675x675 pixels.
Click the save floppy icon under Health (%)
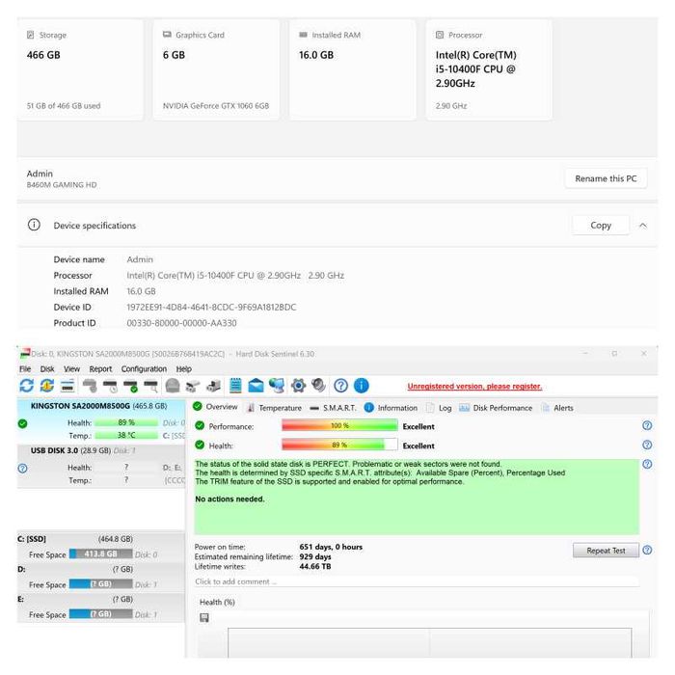click(204, 618)
